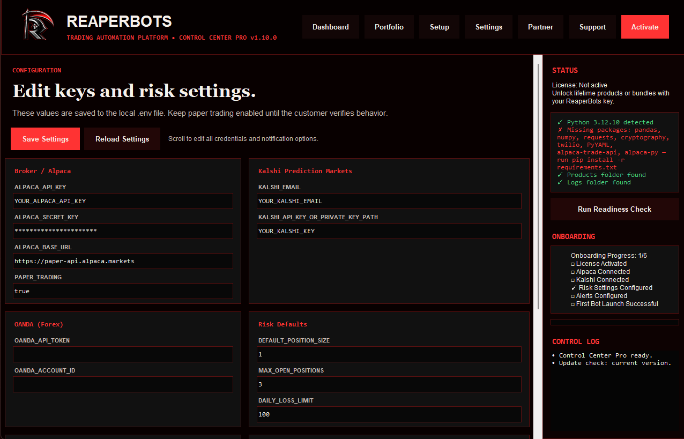
Task: Click Save Settings
Action: click(x=46, y=139)
